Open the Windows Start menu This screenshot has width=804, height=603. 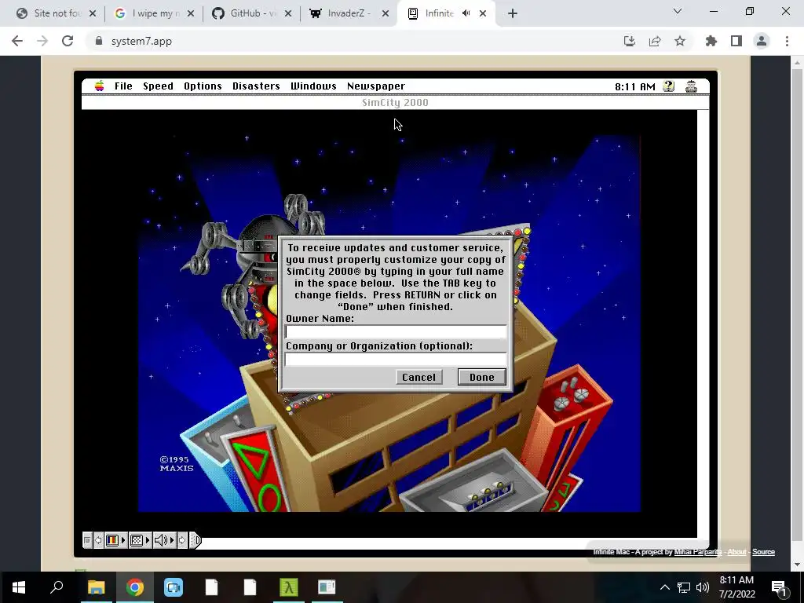[19, 587]
